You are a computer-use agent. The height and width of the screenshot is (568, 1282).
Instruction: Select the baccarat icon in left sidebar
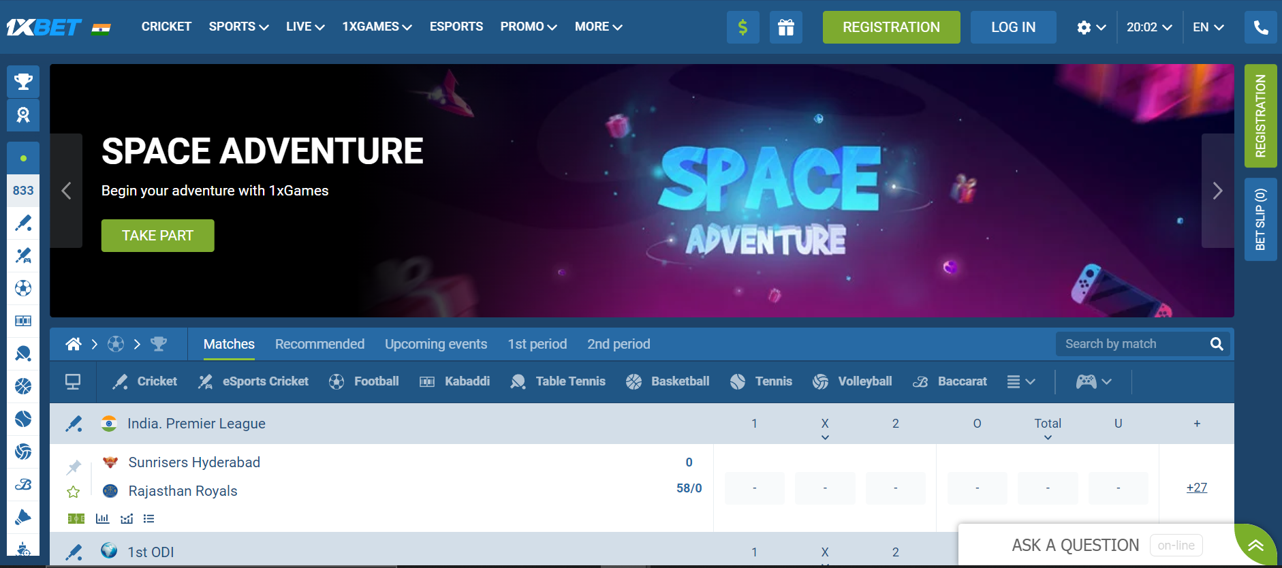point(23,484)
